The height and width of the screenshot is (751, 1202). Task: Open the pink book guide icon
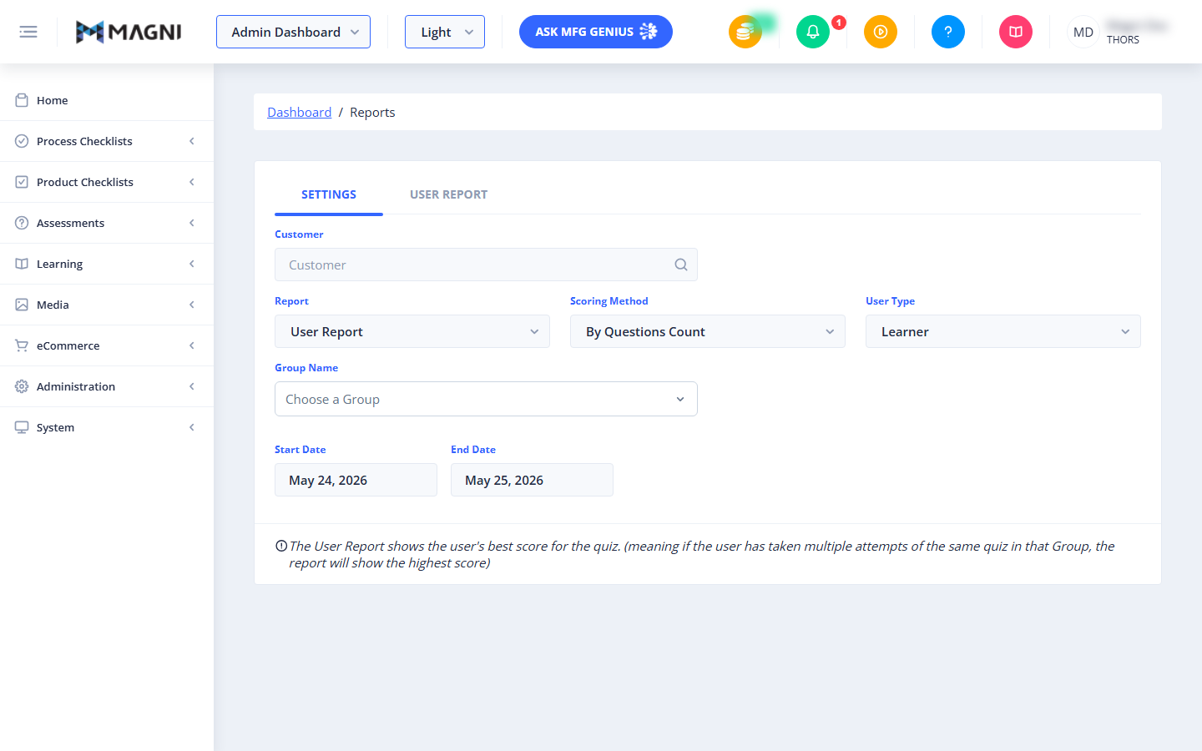click(x=1016, y=32)
